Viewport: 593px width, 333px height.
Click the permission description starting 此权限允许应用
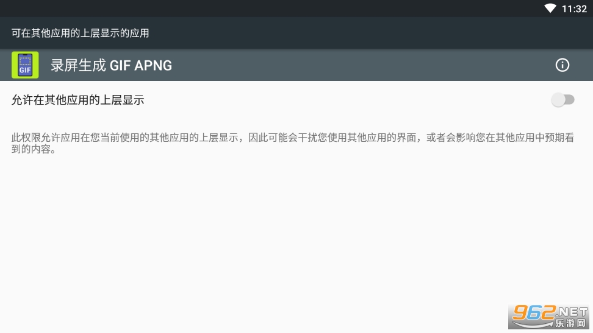point(293,143)
